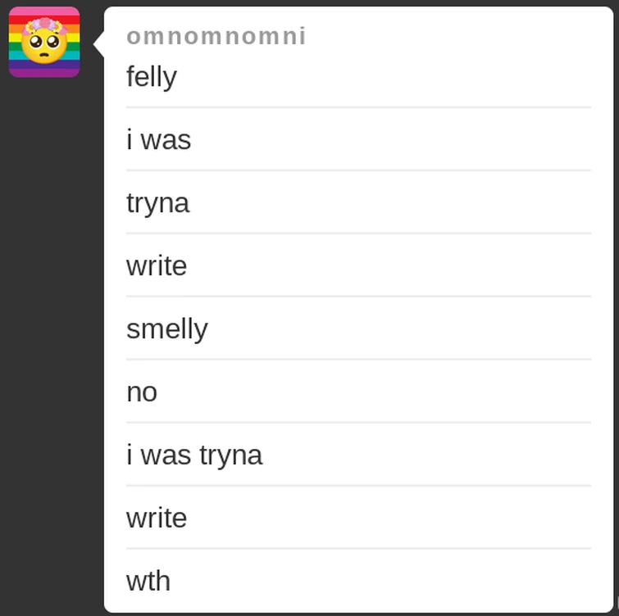Click the flower crown on the avatar emoji
Screen dimensions: 619x616
(43, 23)
